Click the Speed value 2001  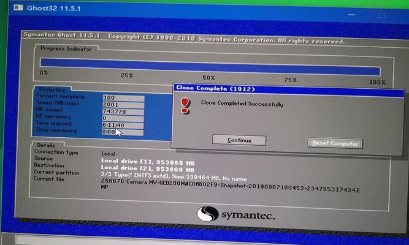(123, 105)
